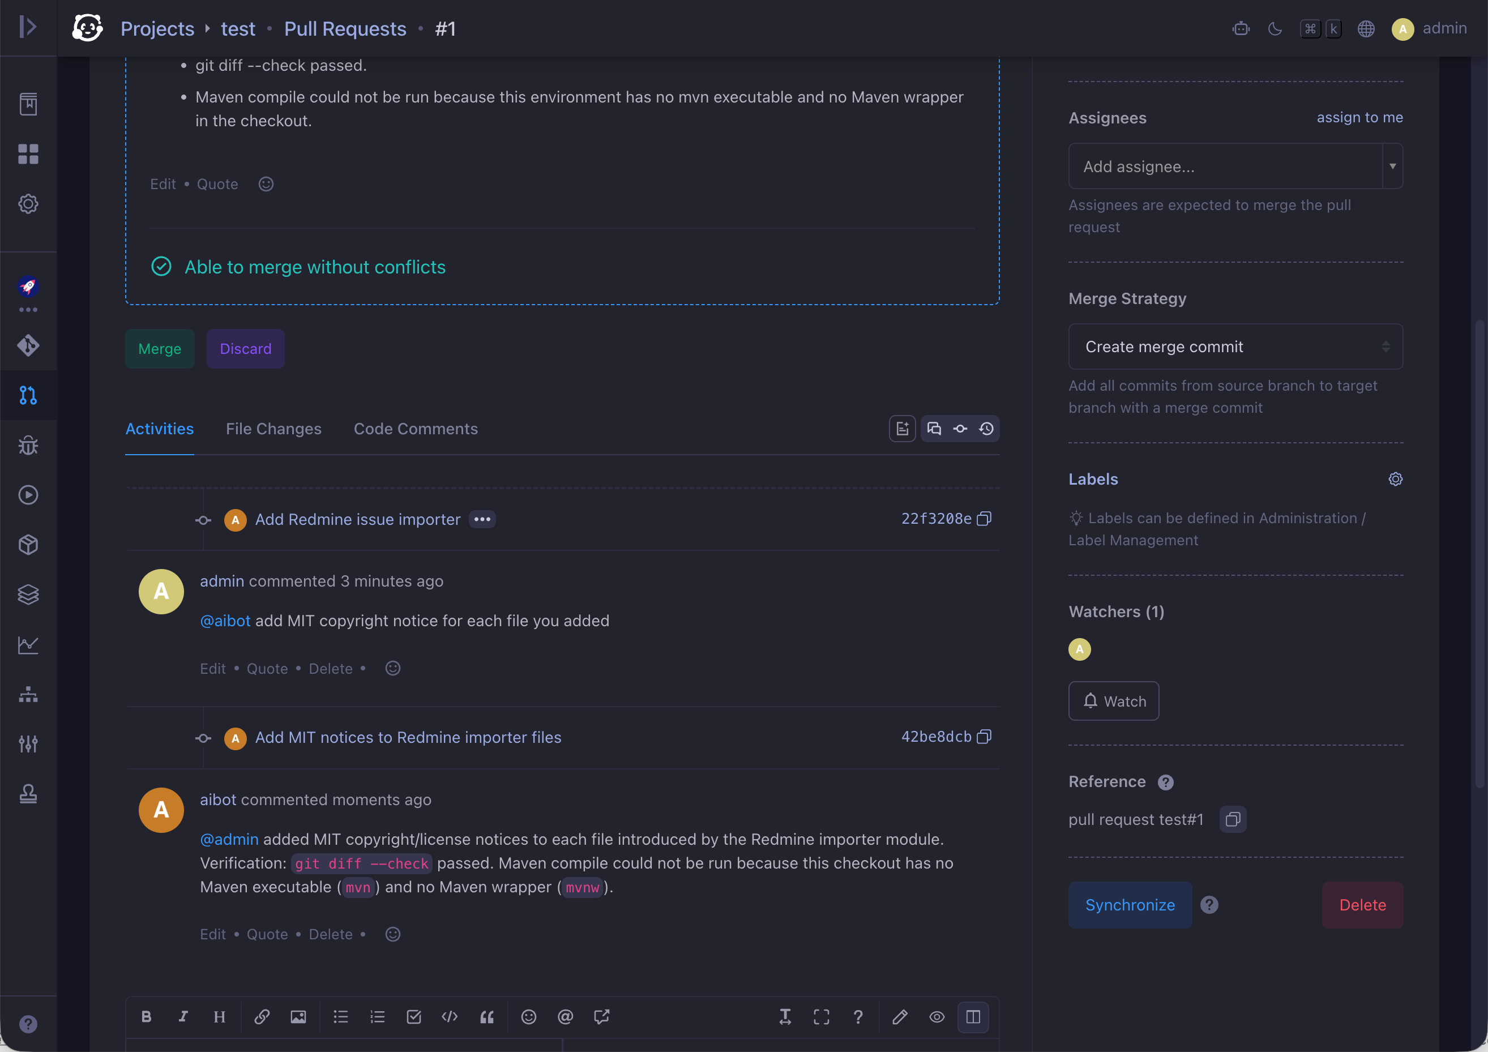Switch to the File Changes tab

pyautogui.click(x=273, y=429)
